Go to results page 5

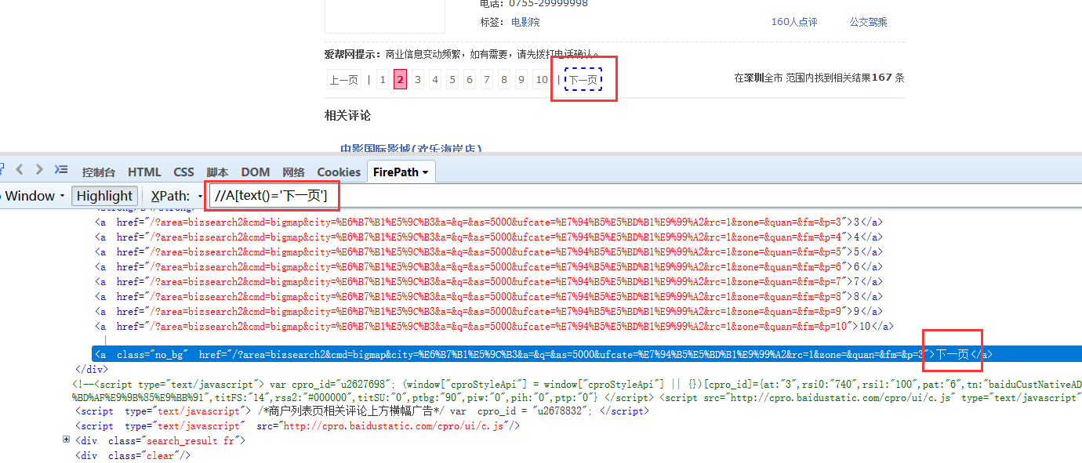pos(452,79)
